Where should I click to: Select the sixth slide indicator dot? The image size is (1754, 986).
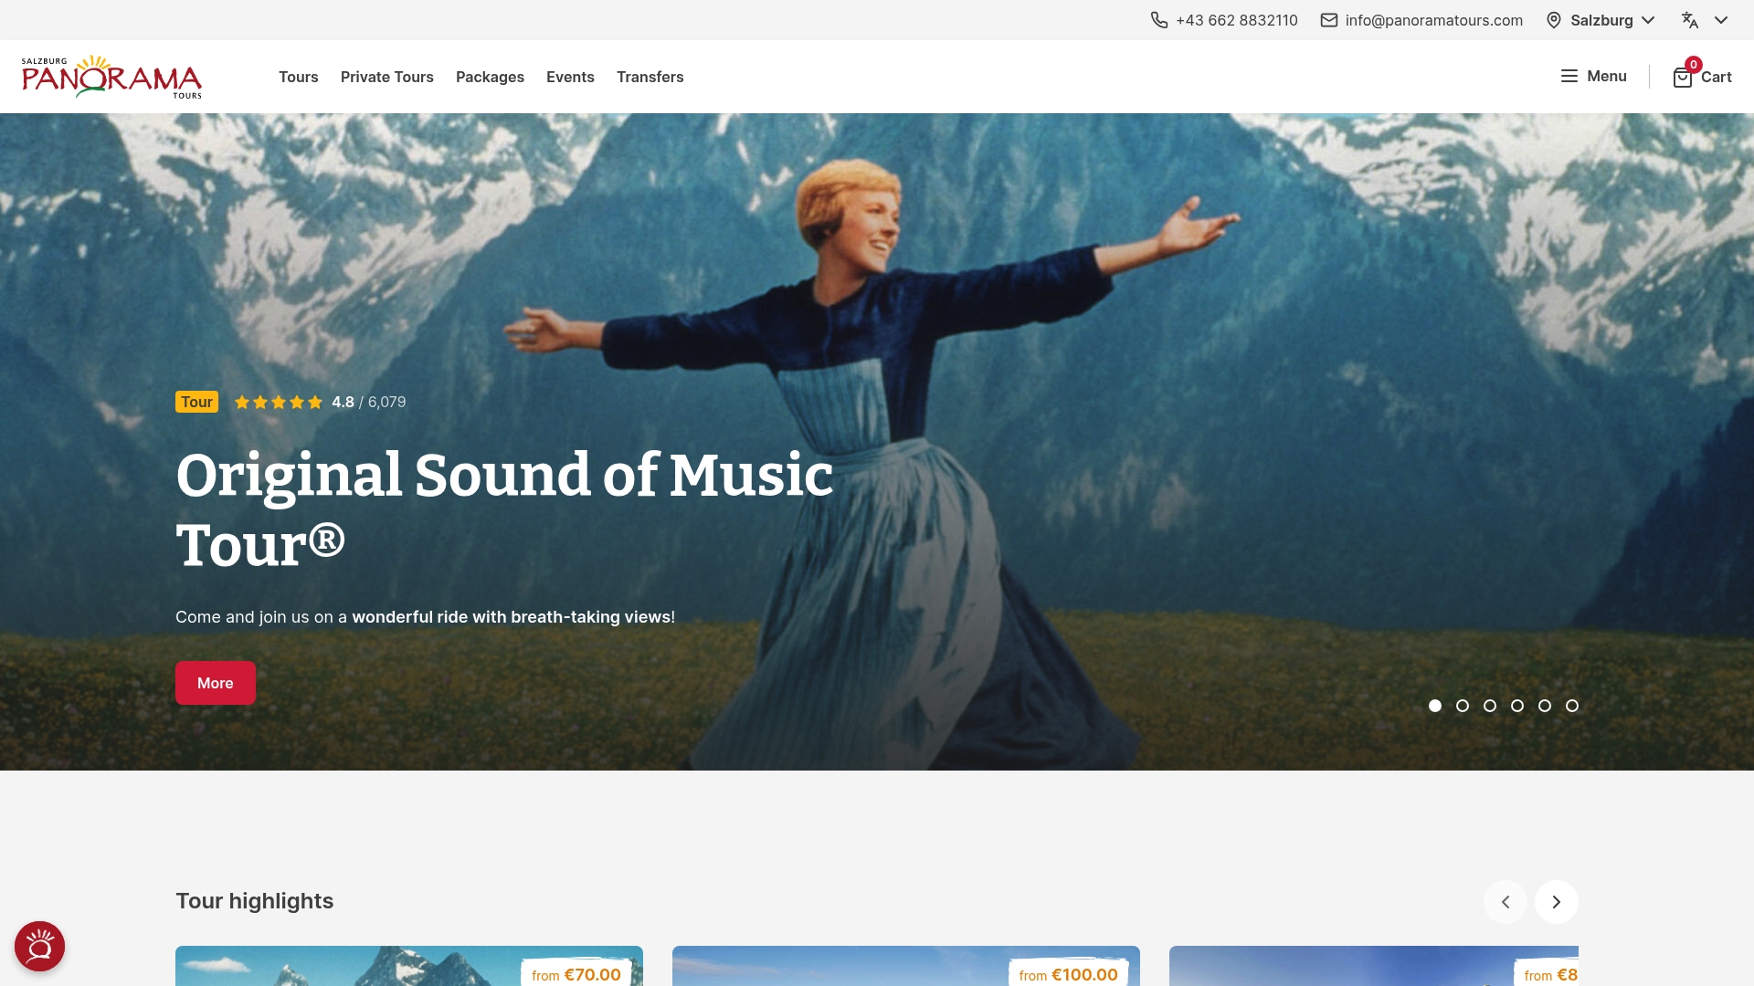(1572, 706)
